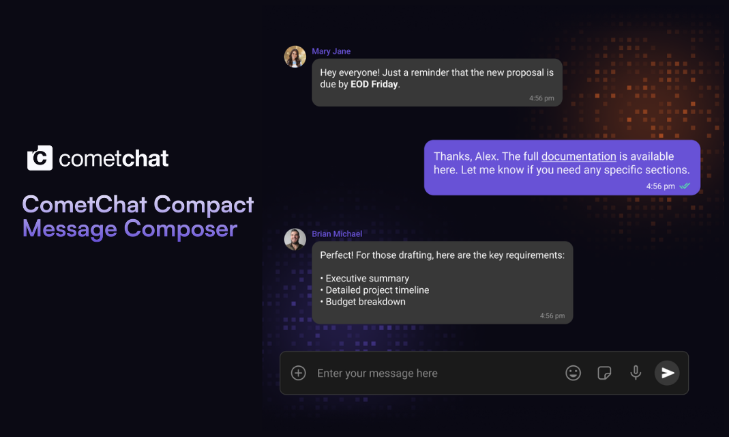The image size is (729, 437).
Task: Select Brian Michael's requirements message
Action: (442, 282)
